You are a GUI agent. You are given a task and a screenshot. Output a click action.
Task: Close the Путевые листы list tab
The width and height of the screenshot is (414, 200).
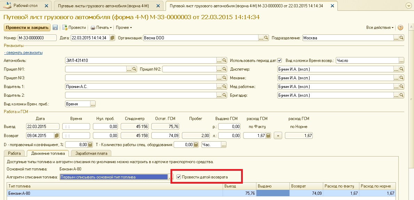pyautogui.click(x=158, y=6)
